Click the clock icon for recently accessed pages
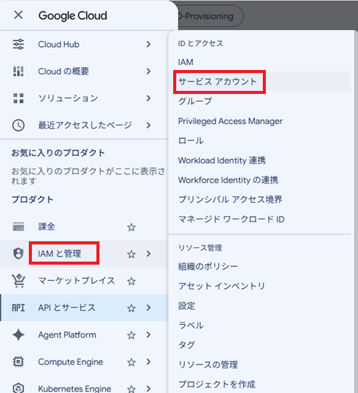 pos(18,125)
